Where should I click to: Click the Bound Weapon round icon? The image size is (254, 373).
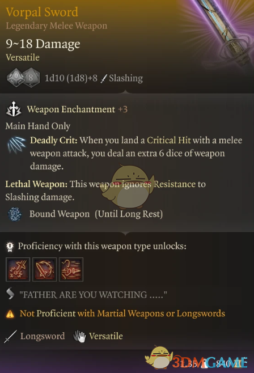15,214
